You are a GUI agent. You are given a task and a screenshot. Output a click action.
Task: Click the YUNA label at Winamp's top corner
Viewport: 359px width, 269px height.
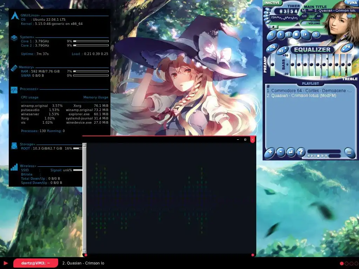coord(352,2)
